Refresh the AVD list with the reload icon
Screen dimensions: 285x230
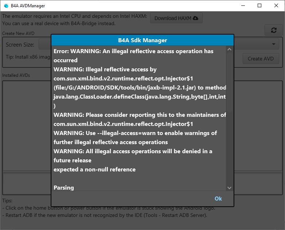(x=274, y=30)
